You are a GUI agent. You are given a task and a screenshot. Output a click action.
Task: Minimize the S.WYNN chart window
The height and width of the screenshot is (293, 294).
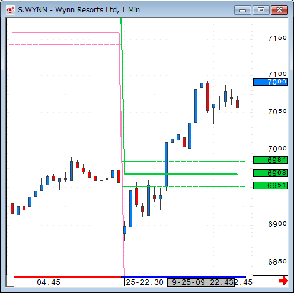tap(242, 10)
